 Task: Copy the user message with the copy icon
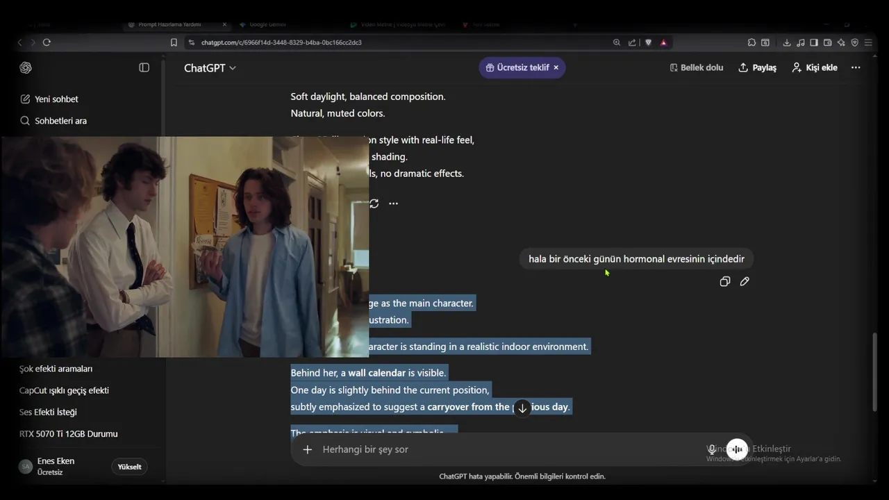tap(725, 281)
